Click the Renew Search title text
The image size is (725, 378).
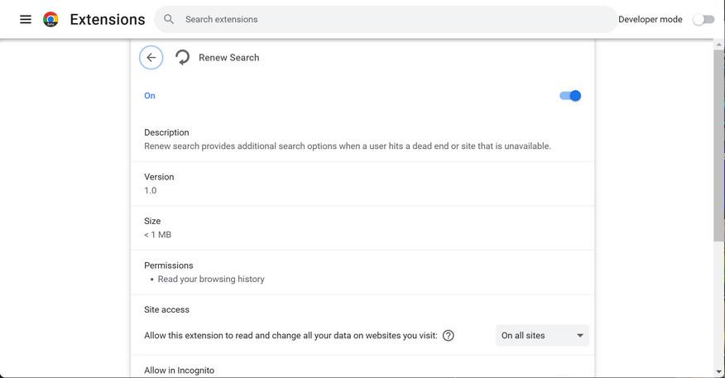point(228,57)
